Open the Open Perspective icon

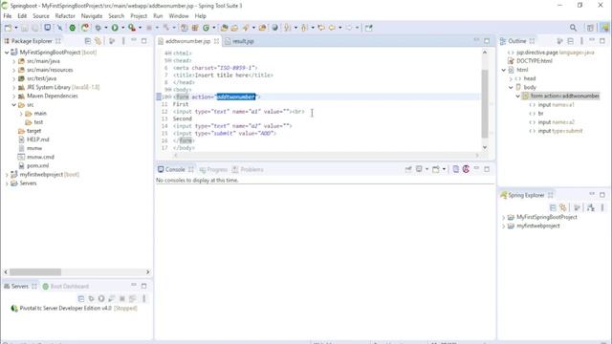click(590, 28)
